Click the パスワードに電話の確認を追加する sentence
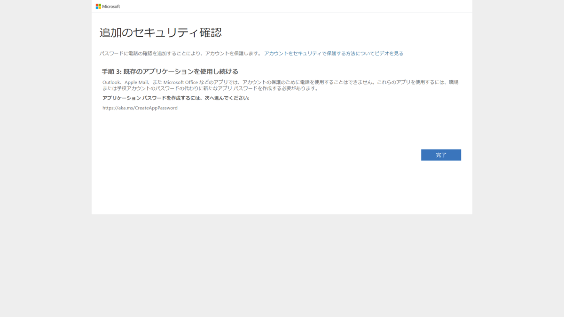564x317 pixels. 180,54
